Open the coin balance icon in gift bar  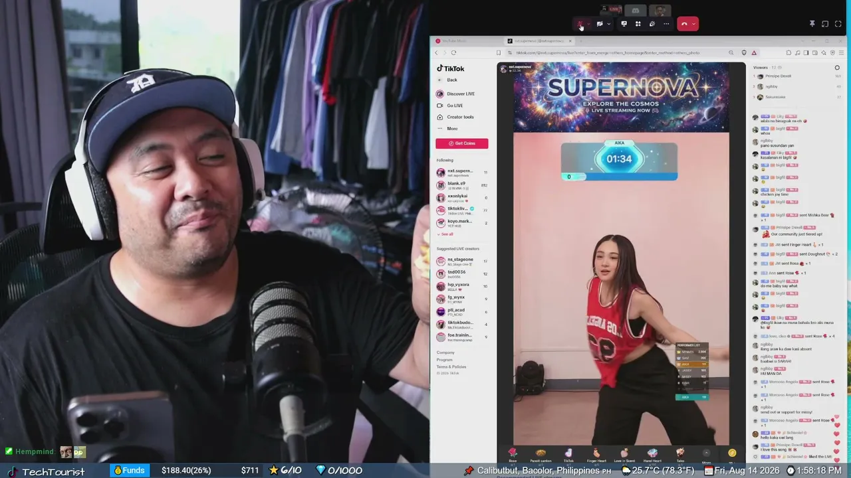[x=732, y=453]
